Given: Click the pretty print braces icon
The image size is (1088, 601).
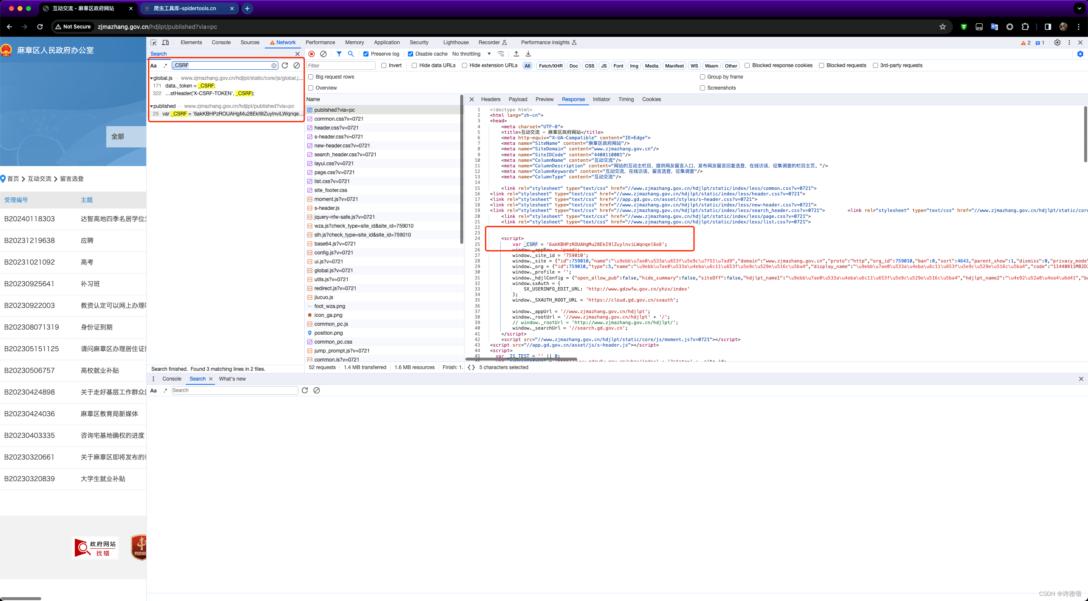Looking at the screenshot, I should [471, 367].
